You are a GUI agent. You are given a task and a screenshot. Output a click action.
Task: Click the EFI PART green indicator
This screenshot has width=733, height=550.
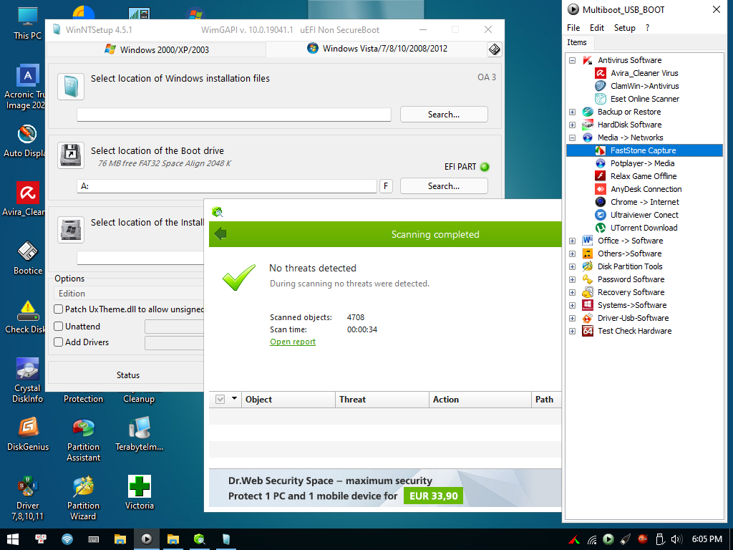485,167
